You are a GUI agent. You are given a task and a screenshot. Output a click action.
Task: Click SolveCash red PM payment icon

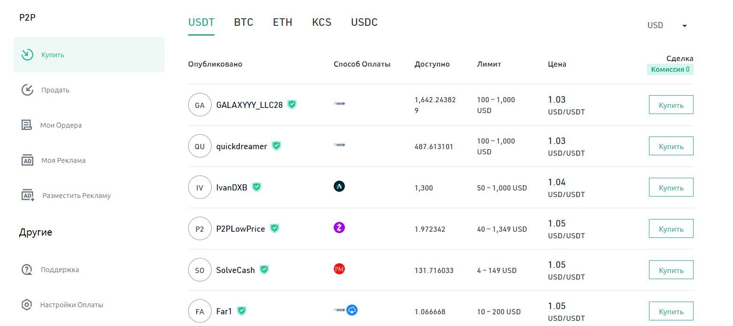339,269
